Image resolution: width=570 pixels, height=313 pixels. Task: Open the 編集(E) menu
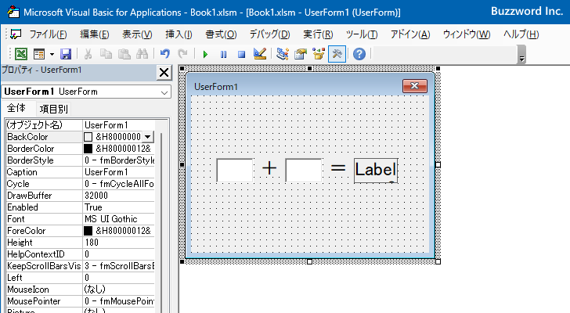(95, 34)
